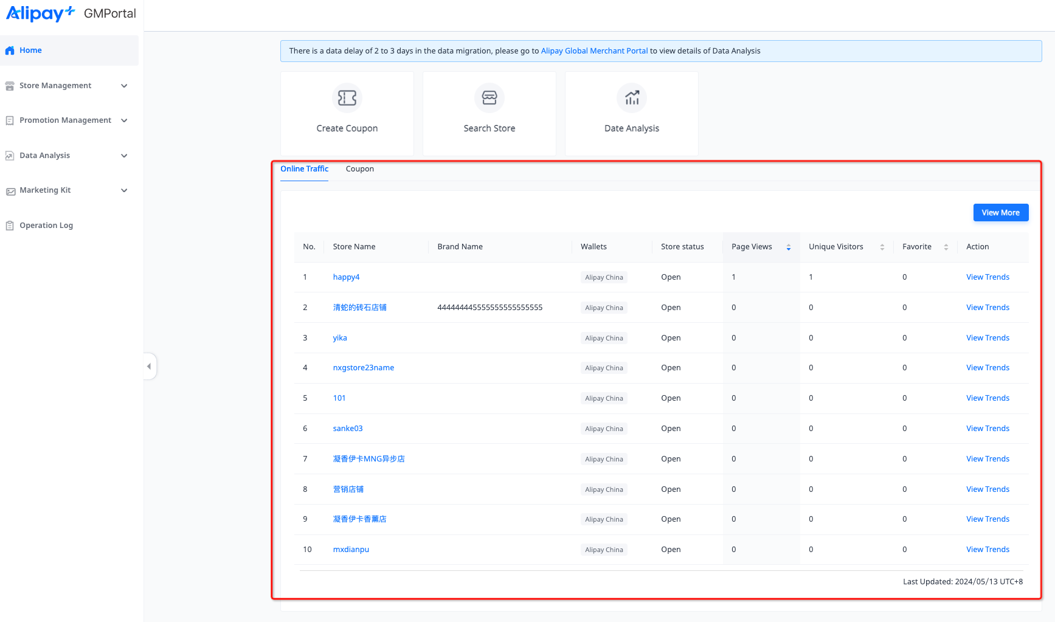Sort table by Unique Visitors
The width and height of the screenshot is (1055, 622).
(882, 247)
